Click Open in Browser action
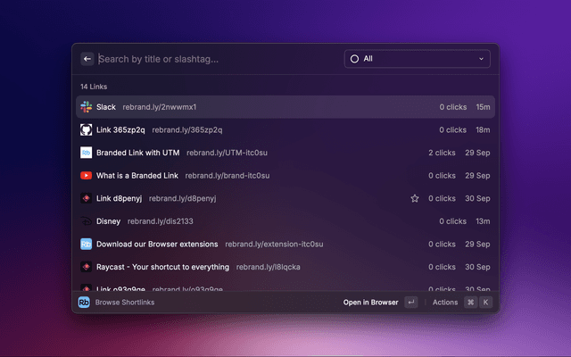 click(370, 303)
